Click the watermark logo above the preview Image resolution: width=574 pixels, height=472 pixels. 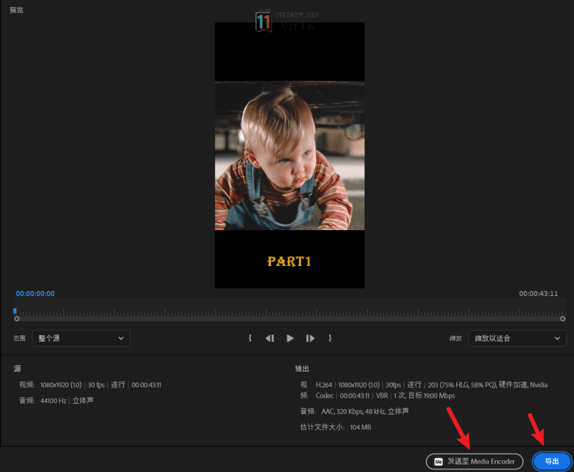pyautogui.click(x=264, y=21)
